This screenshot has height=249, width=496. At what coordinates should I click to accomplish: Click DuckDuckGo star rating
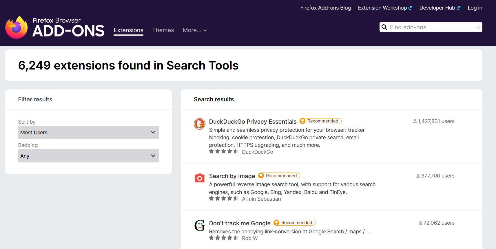(224, 151)
